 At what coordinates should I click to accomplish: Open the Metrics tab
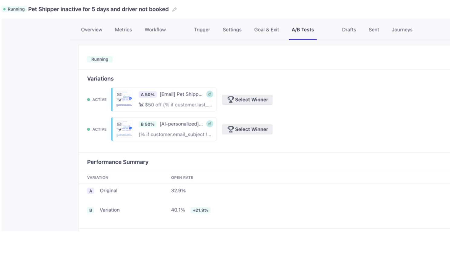(123, 30)
